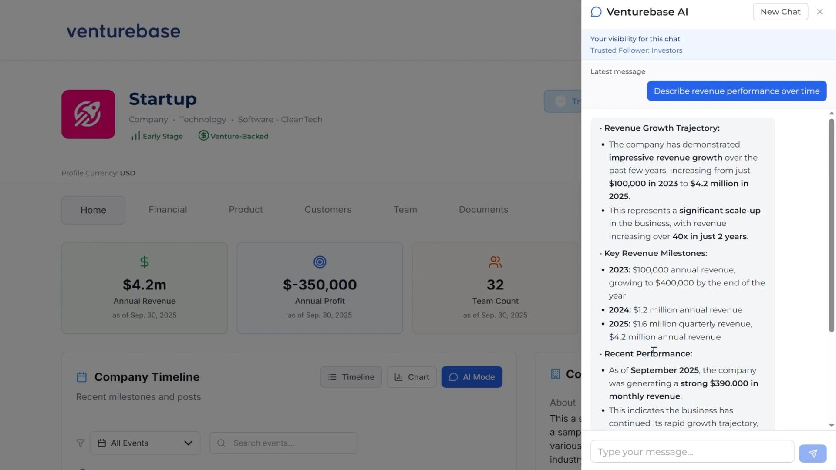
Task: Click the Venturebase AI chat bubble icon
Action: [596, 12]
